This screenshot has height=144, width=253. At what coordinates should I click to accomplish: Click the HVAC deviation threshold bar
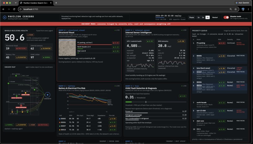click(156, 102)
